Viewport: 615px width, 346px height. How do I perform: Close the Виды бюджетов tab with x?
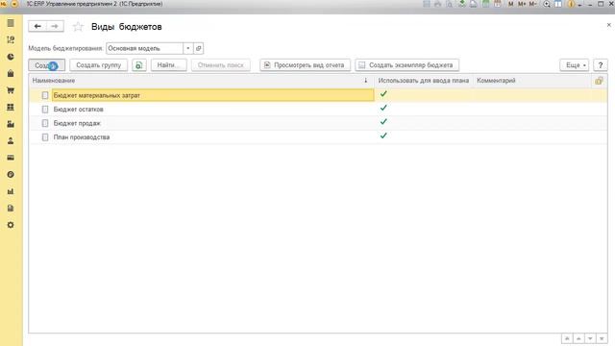click(x=608, y=25)
